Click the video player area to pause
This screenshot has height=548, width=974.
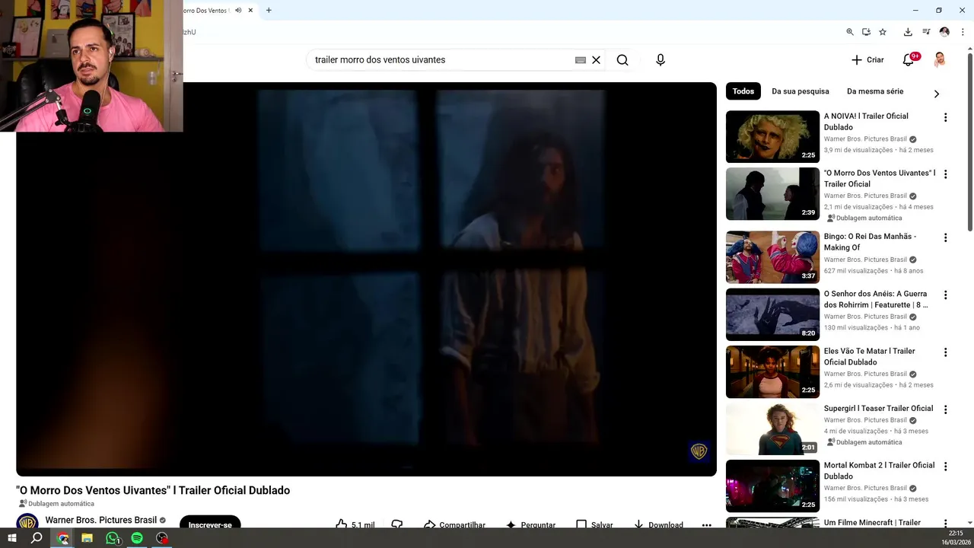pos(366,279)
